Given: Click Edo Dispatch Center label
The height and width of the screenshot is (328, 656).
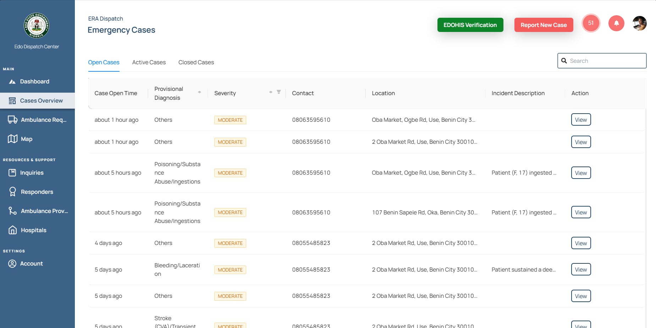Looking at the screenshot, I should point(37,47).
